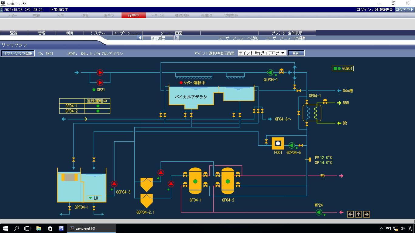Click the GLP04-1 green pump icon

[270, 72]
